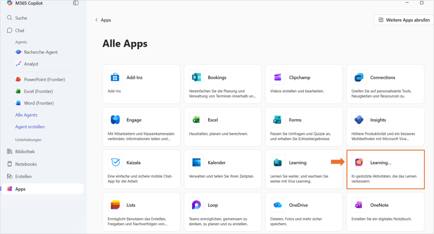
Task: Click the 'Unterhaltungen' section label
Action: (28, 140)
